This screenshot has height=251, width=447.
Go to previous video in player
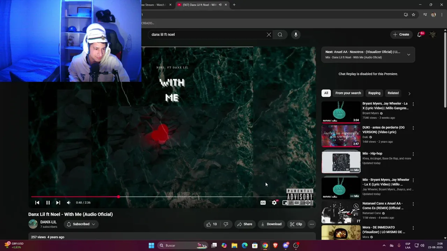point(37,203)
